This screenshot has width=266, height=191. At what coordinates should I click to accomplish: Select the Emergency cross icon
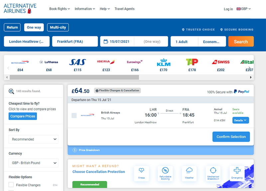[237, 170]
